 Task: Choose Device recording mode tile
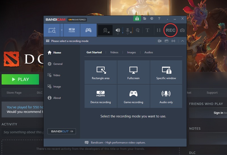[x=101, y=96]
